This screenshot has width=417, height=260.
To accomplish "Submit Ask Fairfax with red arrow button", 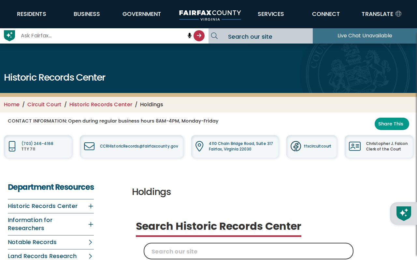I will click(x=199, y=36).
